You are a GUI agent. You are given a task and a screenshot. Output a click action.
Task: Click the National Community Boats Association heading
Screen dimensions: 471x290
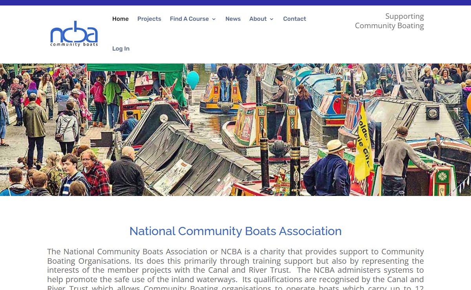pos(235,231)
